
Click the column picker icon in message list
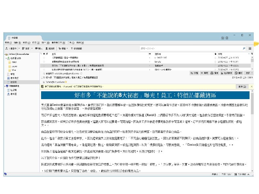(252, 54)
